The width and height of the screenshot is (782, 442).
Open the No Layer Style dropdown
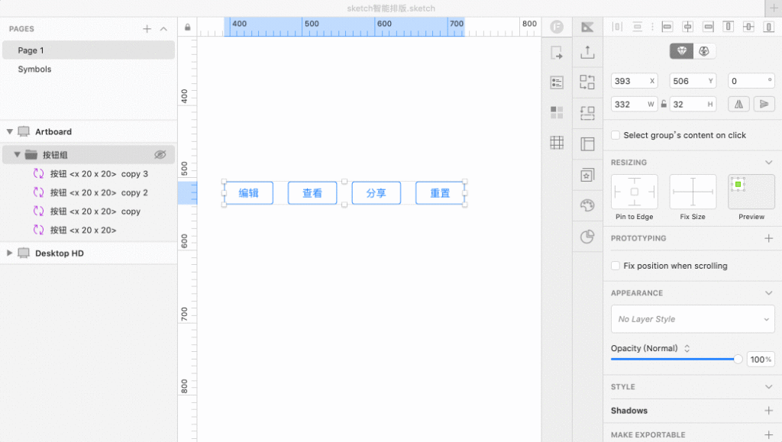click(x=693, y=319)
